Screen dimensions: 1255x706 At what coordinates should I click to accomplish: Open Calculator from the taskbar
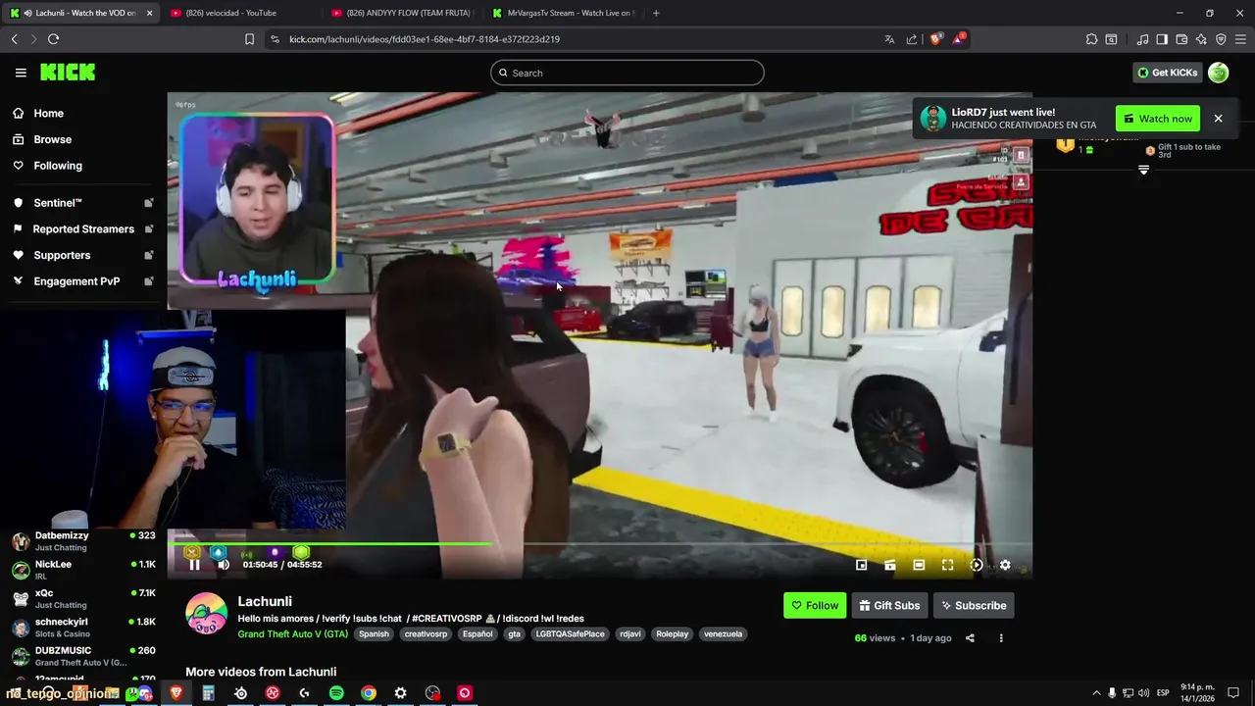click(208, 693)
